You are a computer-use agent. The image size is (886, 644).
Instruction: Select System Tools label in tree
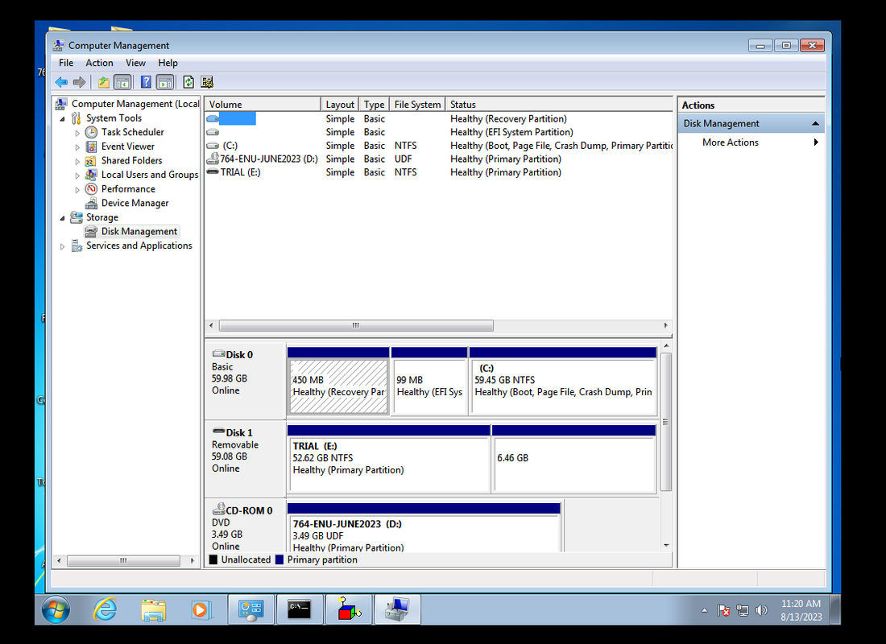pyautogui.click(x=114, y=118)
